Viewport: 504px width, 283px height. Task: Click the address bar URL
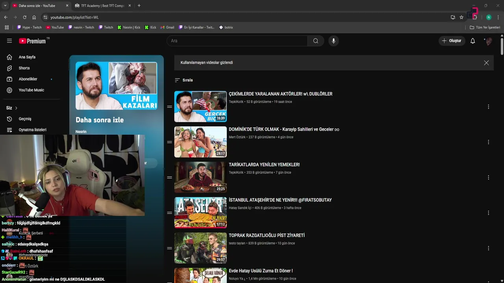(74, 17)
